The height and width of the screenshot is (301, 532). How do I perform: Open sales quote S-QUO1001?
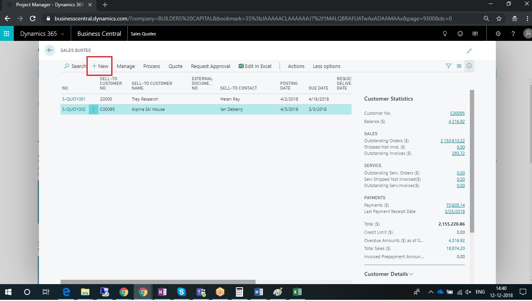tap(74, 99)
